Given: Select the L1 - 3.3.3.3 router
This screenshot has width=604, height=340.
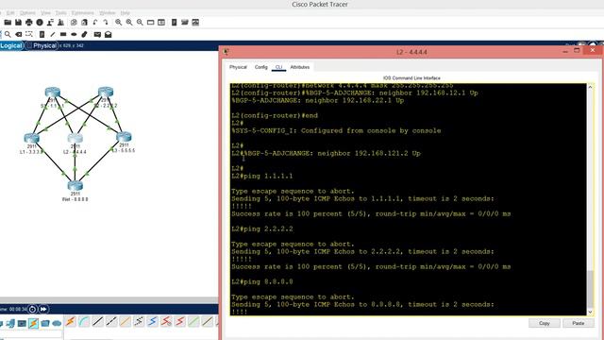Looking at the screenshot, I should point(31,139).
